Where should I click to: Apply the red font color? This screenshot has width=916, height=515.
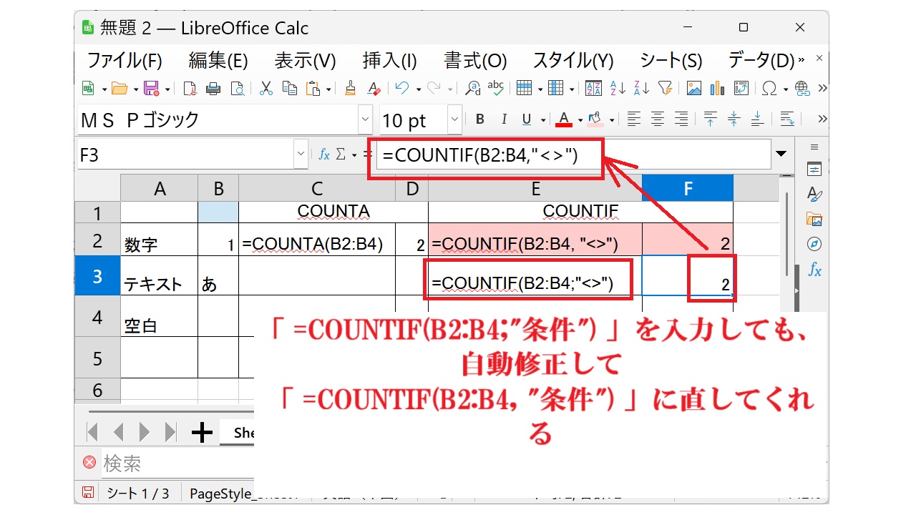565,119
